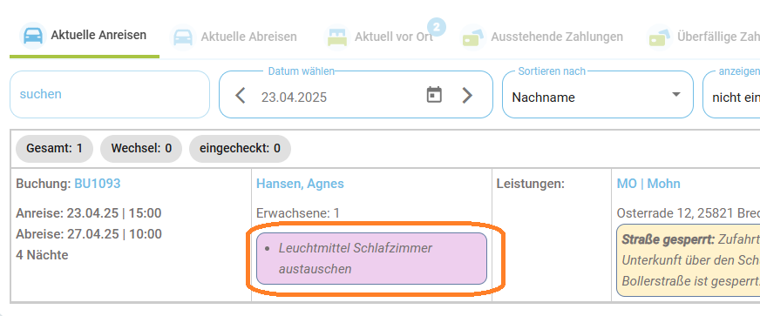Switch to Aktuelle Abreisen tab

click(x=233, y=37)
